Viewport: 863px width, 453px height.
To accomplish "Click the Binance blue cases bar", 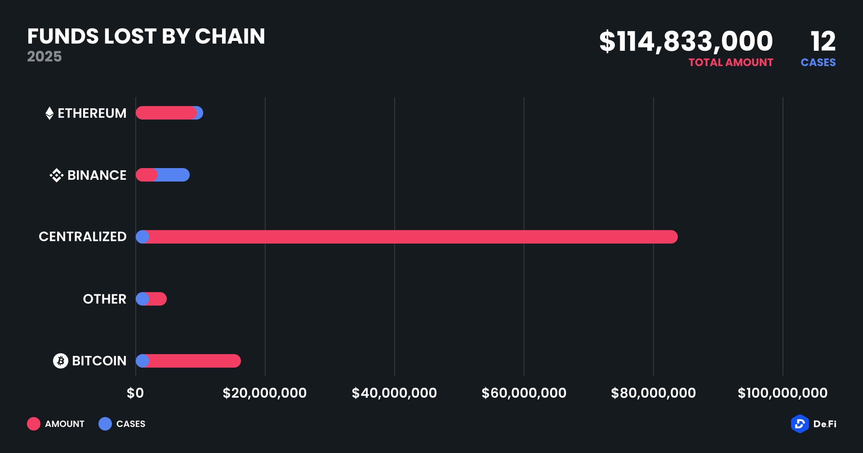I will (x=173, y=175).
